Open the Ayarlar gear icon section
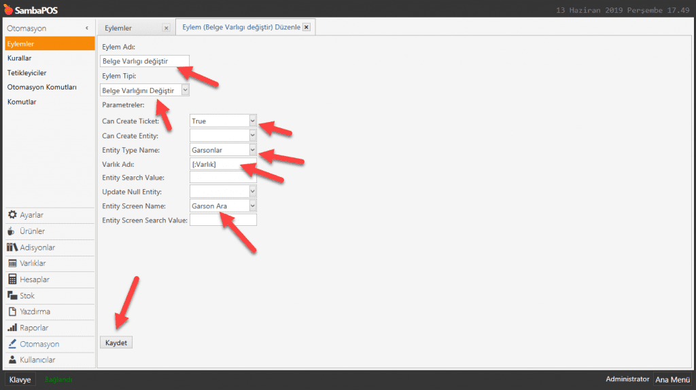 pos(12,215)
